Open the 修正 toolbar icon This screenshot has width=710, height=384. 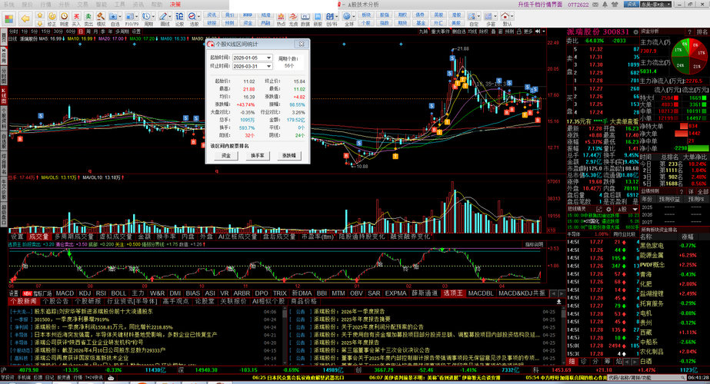pyautogui.click(x=52, y=19)
